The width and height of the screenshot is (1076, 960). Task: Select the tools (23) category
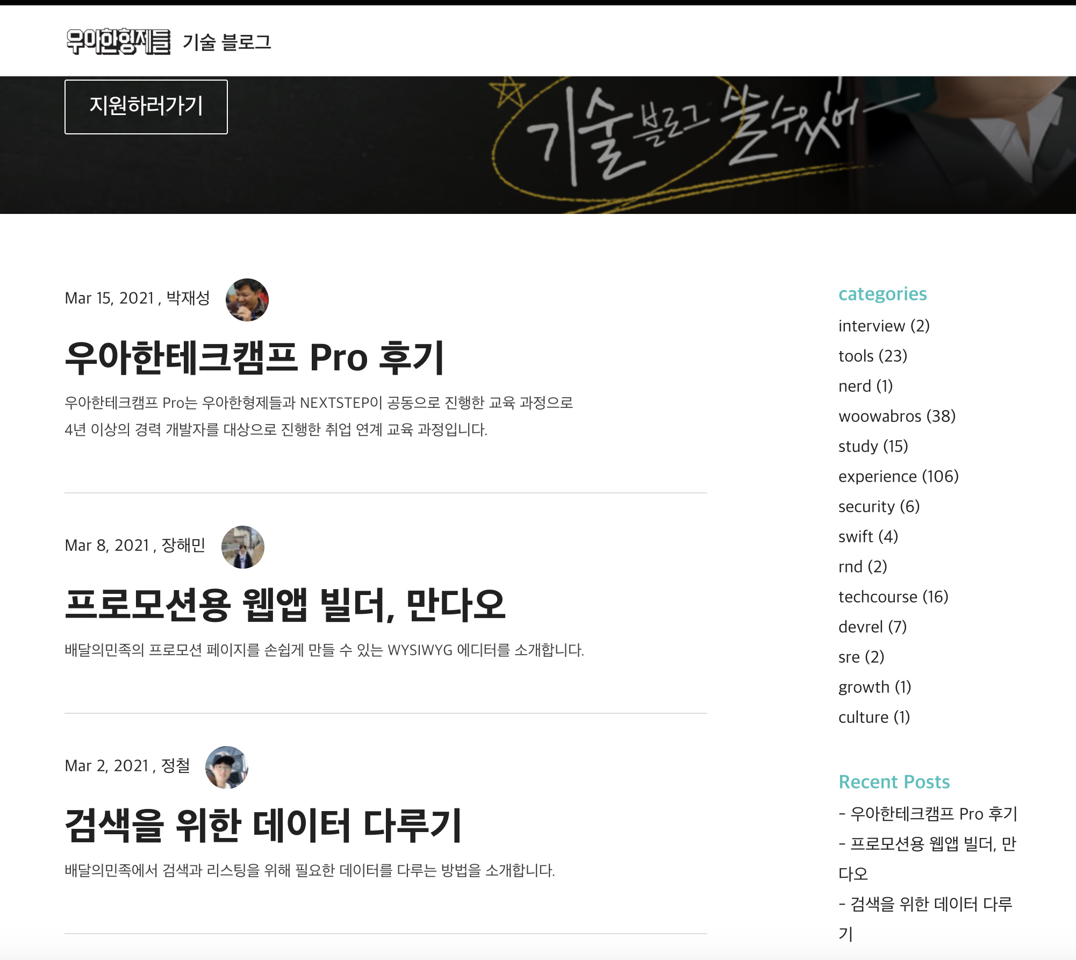tap(873, 356)
